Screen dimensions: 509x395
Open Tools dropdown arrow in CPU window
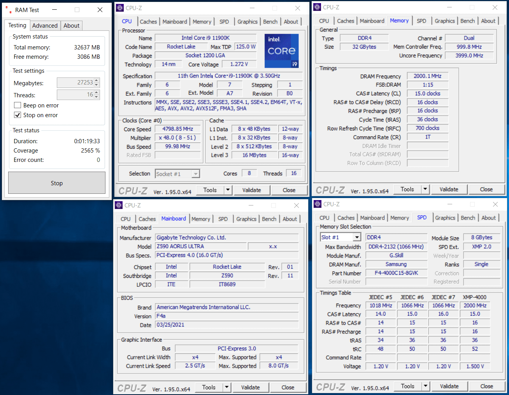click(228, 190)
